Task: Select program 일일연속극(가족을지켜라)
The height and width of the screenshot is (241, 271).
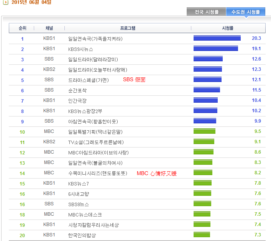Action: point(95,39)
